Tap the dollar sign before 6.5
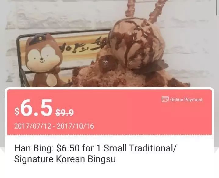This screenshot has width=219, height=178. (17, 111)
